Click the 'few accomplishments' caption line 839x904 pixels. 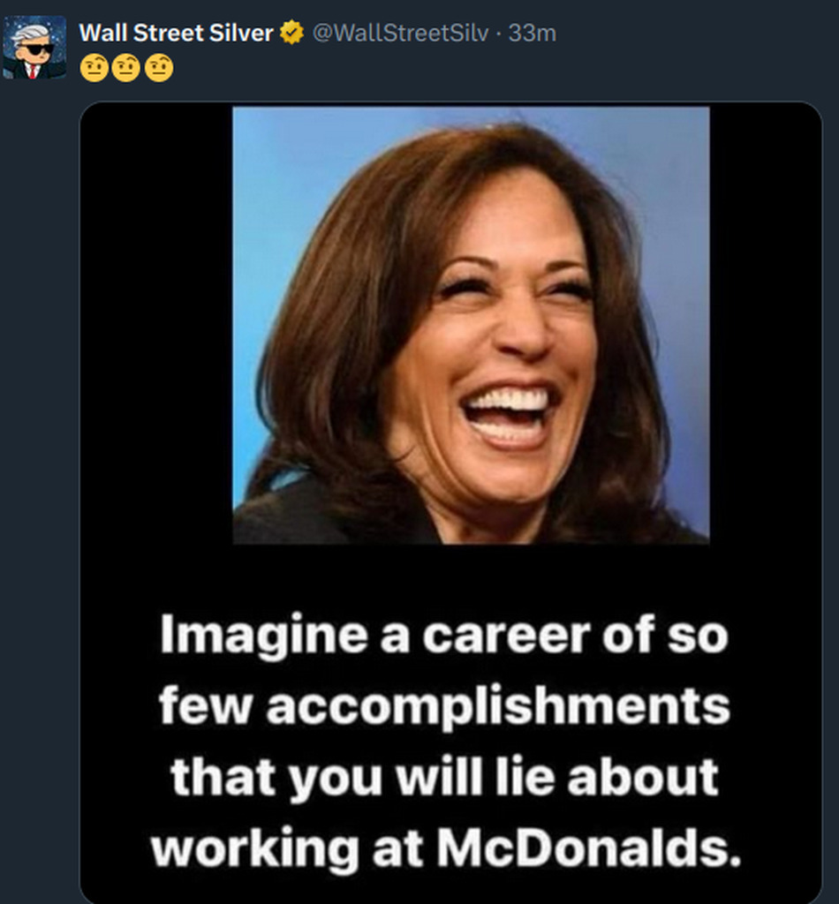click(x=444, y=705)
